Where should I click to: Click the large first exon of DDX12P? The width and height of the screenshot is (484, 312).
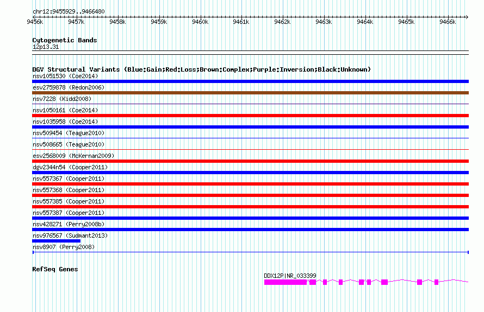point(286,282)
